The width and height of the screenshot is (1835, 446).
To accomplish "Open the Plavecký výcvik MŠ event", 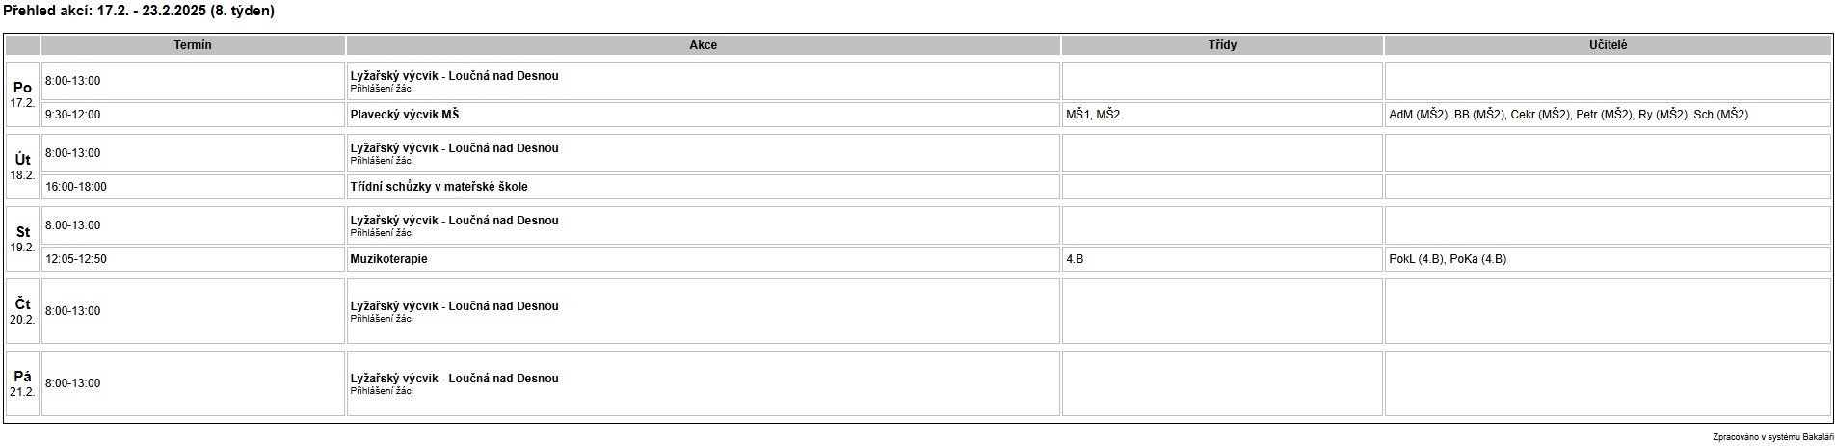I will (405, 115).
